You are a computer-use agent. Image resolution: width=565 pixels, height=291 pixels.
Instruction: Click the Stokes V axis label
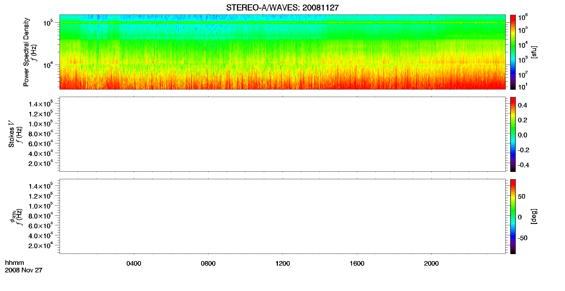11,134
